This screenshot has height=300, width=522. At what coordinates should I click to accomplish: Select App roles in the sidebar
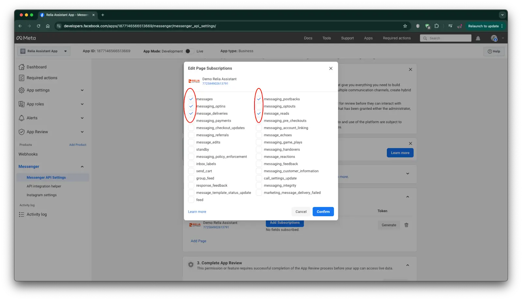pos(36,104)
